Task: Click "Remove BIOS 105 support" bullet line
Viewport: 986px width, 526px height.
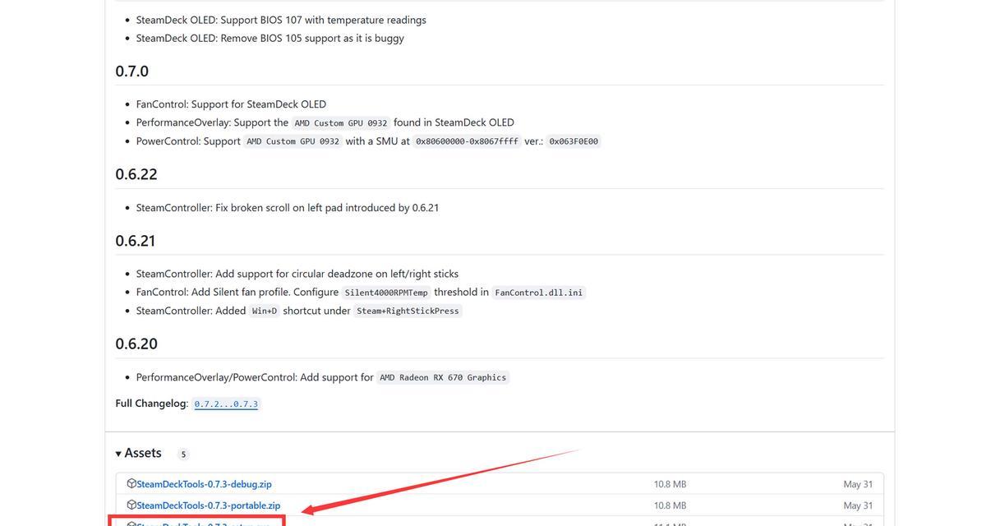Action: (270, 38)
